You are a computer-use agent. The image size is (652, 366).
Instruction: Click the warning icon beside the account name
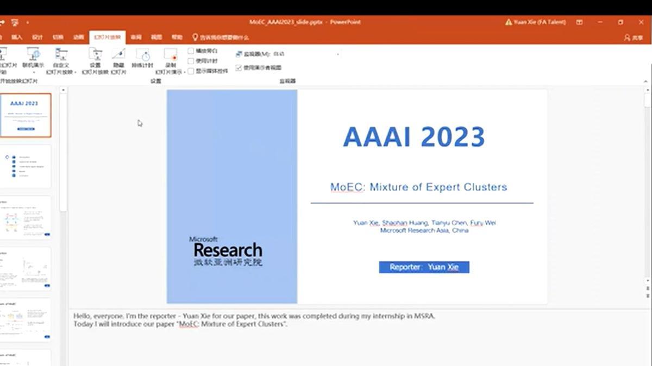(x=509, y=22)
